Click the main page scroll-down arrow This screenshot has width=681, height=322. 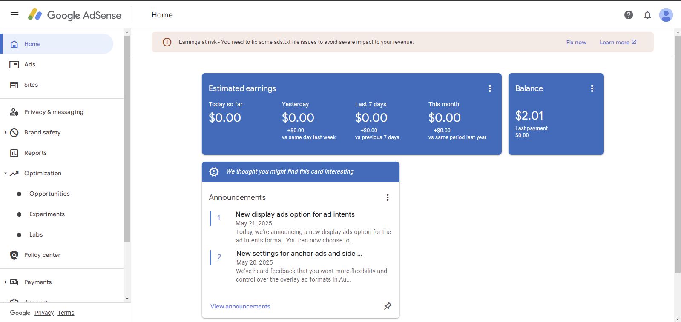pyautogui.click(x=678, y=319)
